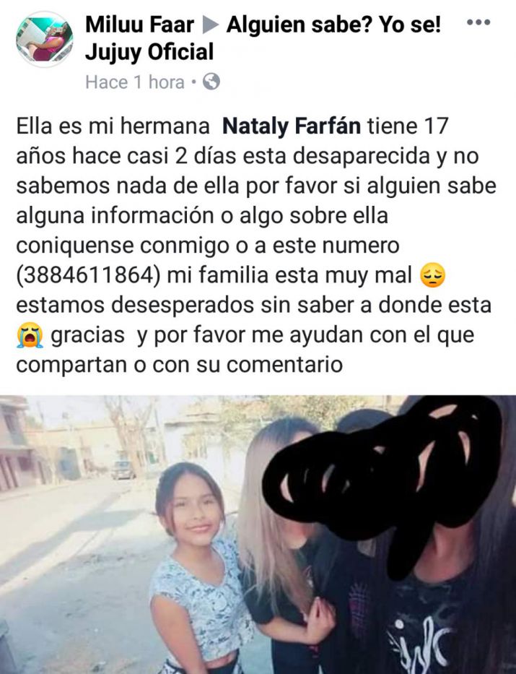
Task: Click the loudly crying face emoji
Action: [x=30, y=335]
